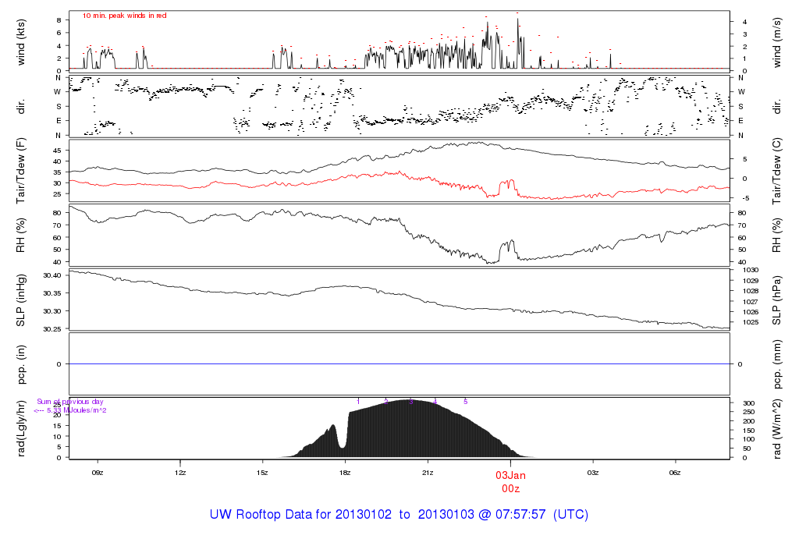Image resolution: width=799 pixels, height=546 pixels.
Task: Select the 'Tair/Tdew (C)' right axis label
Action: pos(776,168)
